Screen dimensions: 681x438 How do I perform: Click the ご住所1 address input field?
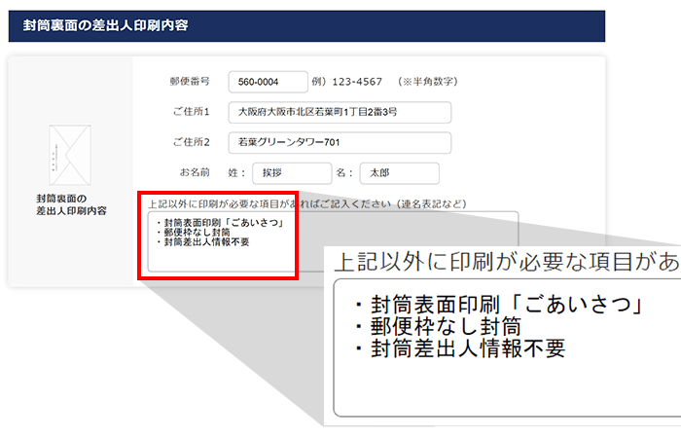click(x=340, y=112)
